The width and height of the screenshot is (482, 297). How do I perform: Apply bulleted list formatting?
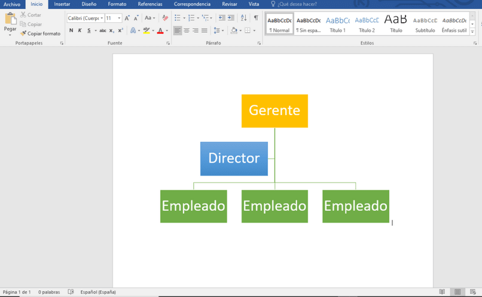pyautogui.click(x=178, y=18)
